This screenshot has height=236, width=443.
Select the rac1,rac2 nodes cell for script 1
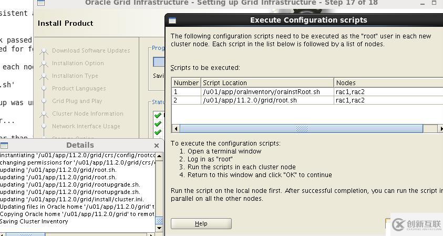click(x=388, y=92)
